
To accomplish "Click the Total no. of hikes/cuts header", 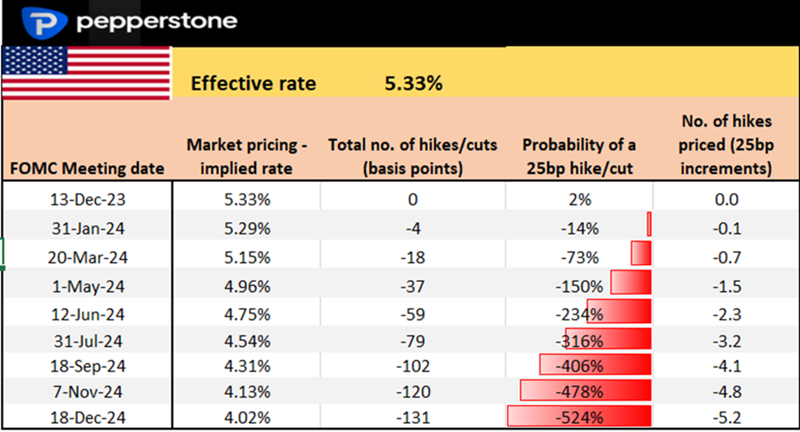I will pos(413,157).
